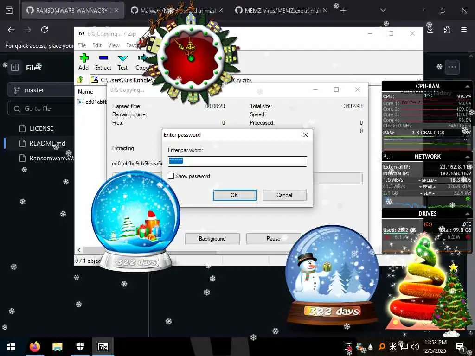Collapse the CPU-RAM gadget panel
The width and height of the screenshot is (475, 356).
[x=468, y=87]
